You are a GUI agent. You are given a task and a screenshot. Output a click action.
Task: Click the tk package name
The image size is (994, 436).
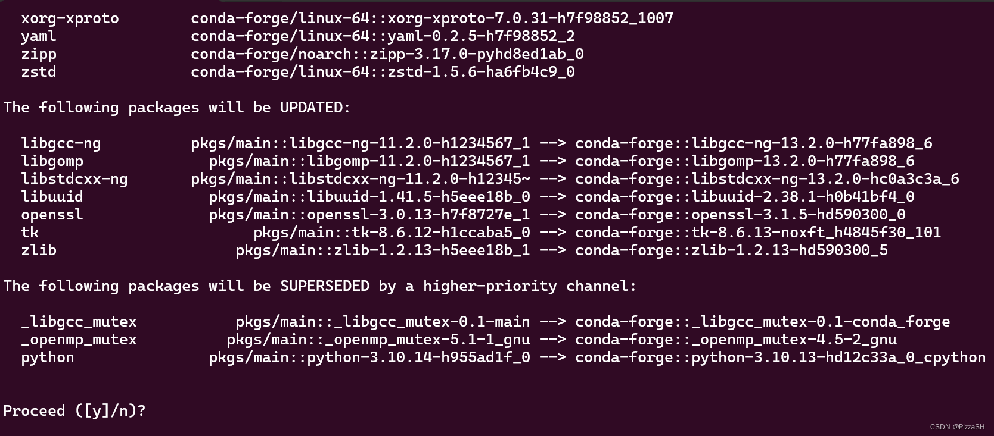coord(30,233)
